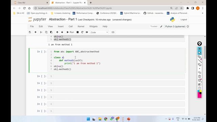This screenshot has width=217, height=122.
Task: Open the k means clustering bookmark folder
Action: [61, 13]
